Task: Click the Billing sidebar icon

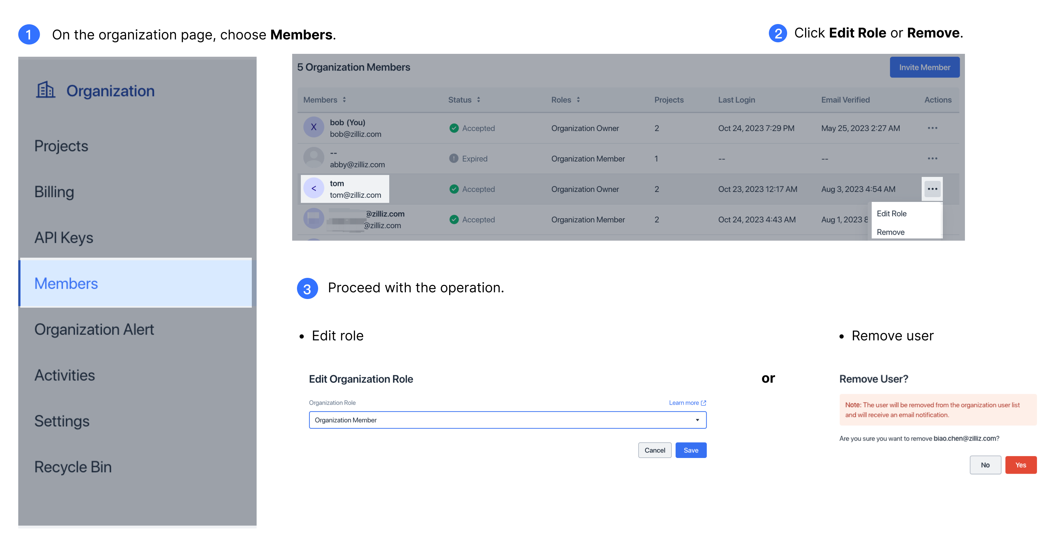Action: [54, 190]
